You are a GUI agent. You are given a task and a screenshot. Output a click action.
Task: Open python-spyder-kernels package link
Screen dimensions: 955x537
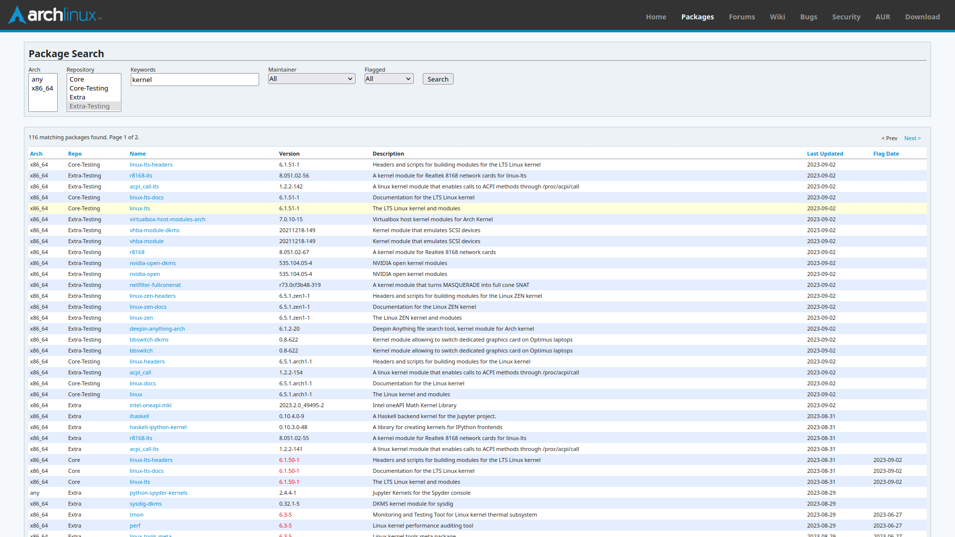tap(159, 493)
